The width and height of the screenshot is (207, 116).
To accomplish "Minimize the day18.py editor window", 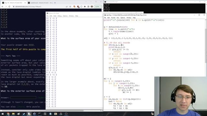I will (194, 15).
